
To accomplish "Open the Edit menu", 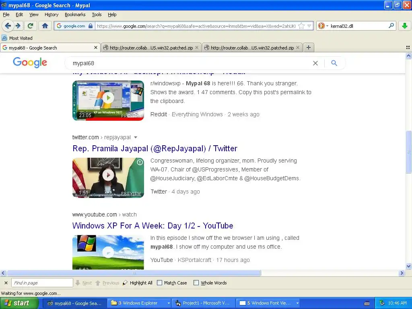I will tap(19, 15).
